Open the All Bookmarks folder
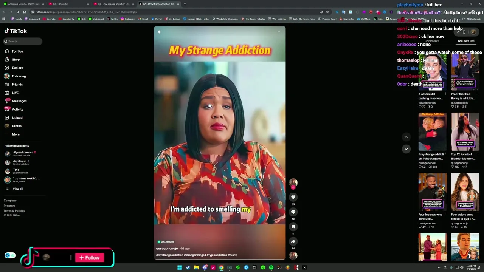 tap(472, 19)
